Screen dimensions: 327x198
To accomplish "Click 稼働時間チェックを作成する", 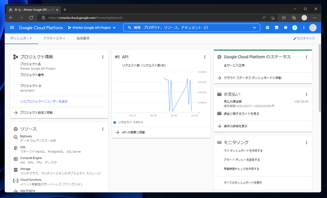I will [241, 169].
